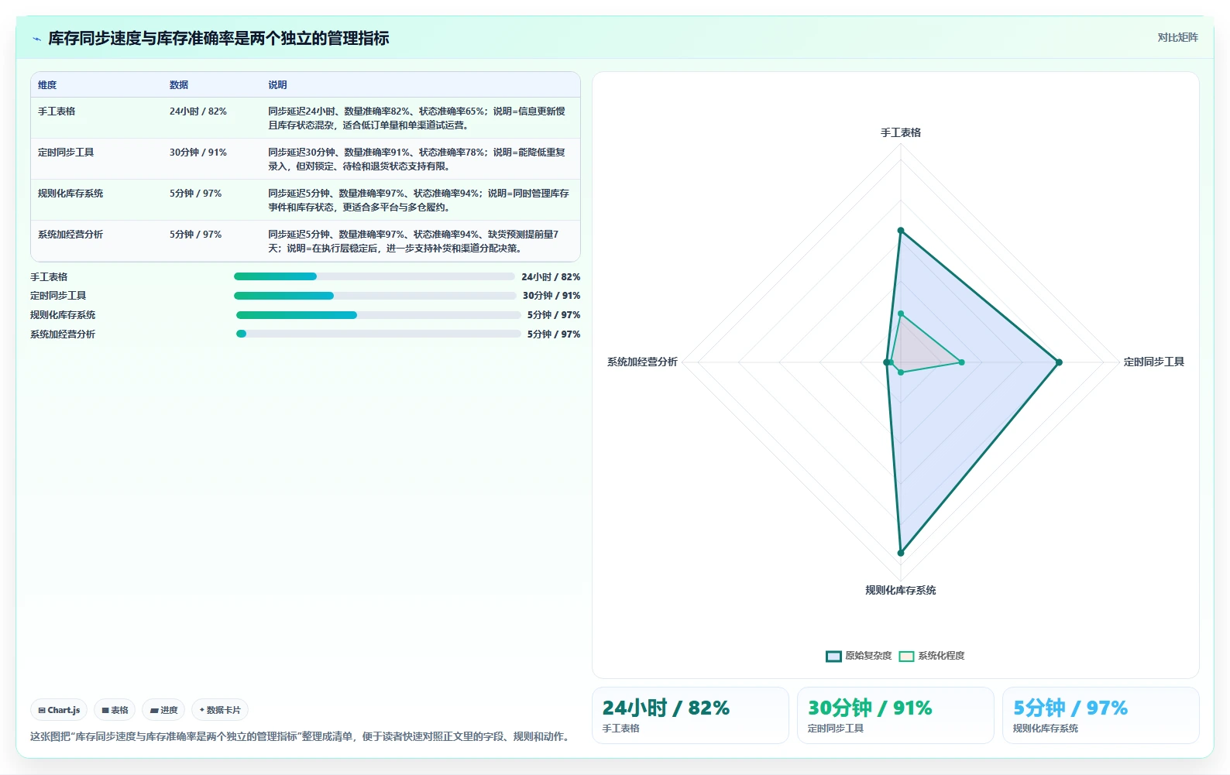The width and height of the screenshot is (1230, 775).
Task: Click the 规则化库存系统 radar axis label
Action: click(x=901, y=591)
